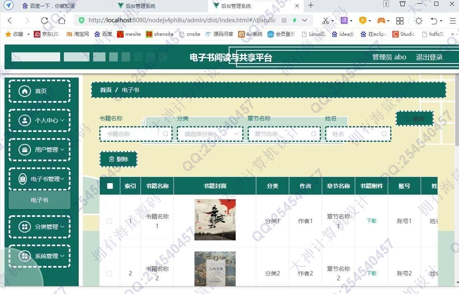Open 百度 bookmark in bookmarks bar
459x294 pixels.
103,34
